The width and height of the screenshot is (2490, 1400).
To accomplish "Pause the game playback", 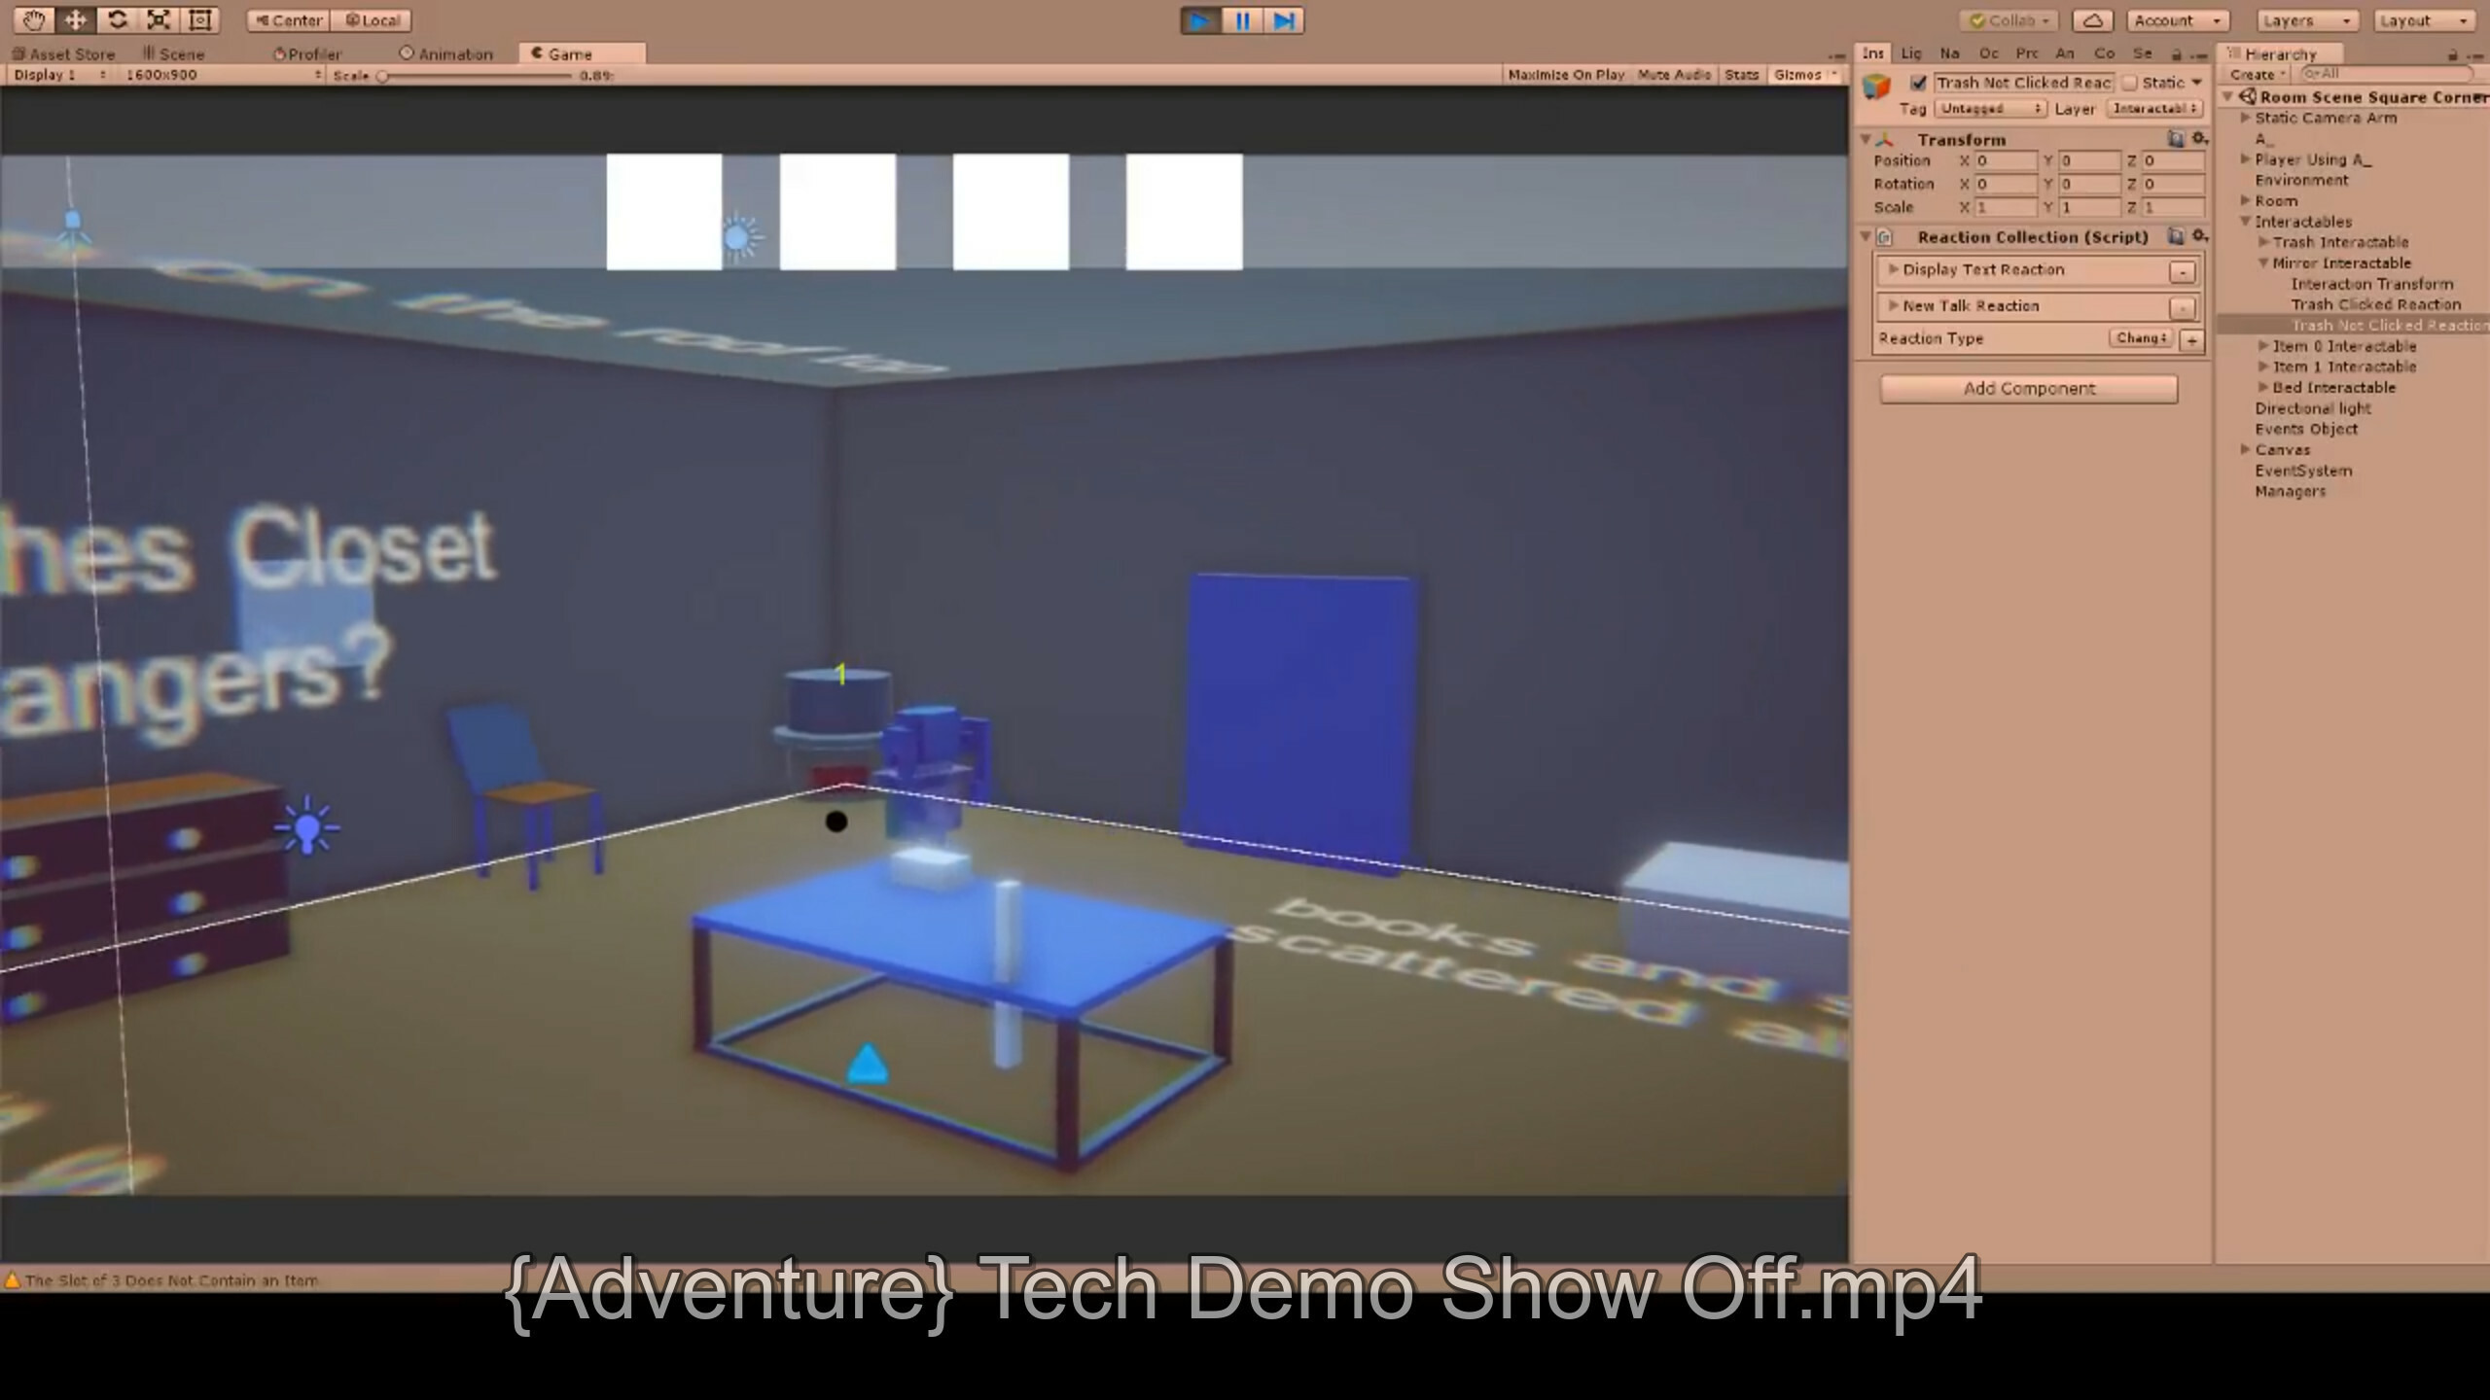I will 1242,20.
